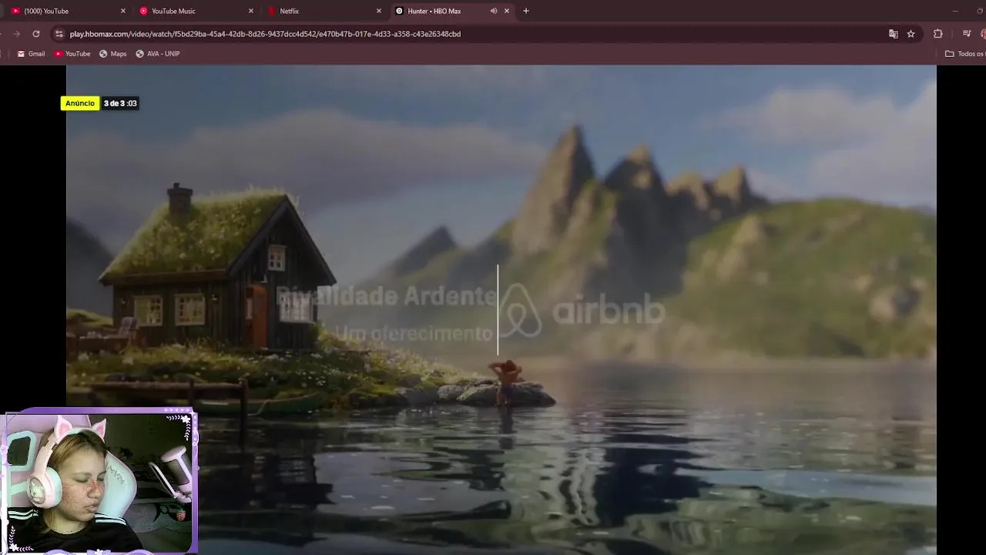Open the AVA - UNIP bookmark
The height and width of the screenshot is (555, 986).
tap(157, 54)
